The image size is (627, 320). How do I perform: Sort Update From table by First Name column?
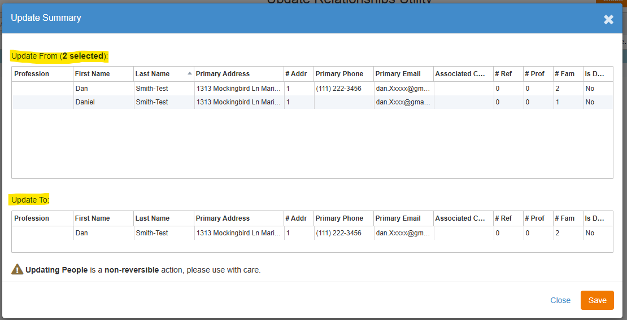tap(103, 74)
